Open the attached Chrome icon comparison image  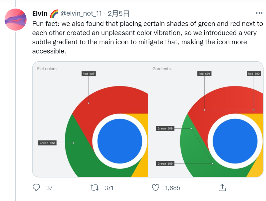pyautogui.click(x=148, y=119)
